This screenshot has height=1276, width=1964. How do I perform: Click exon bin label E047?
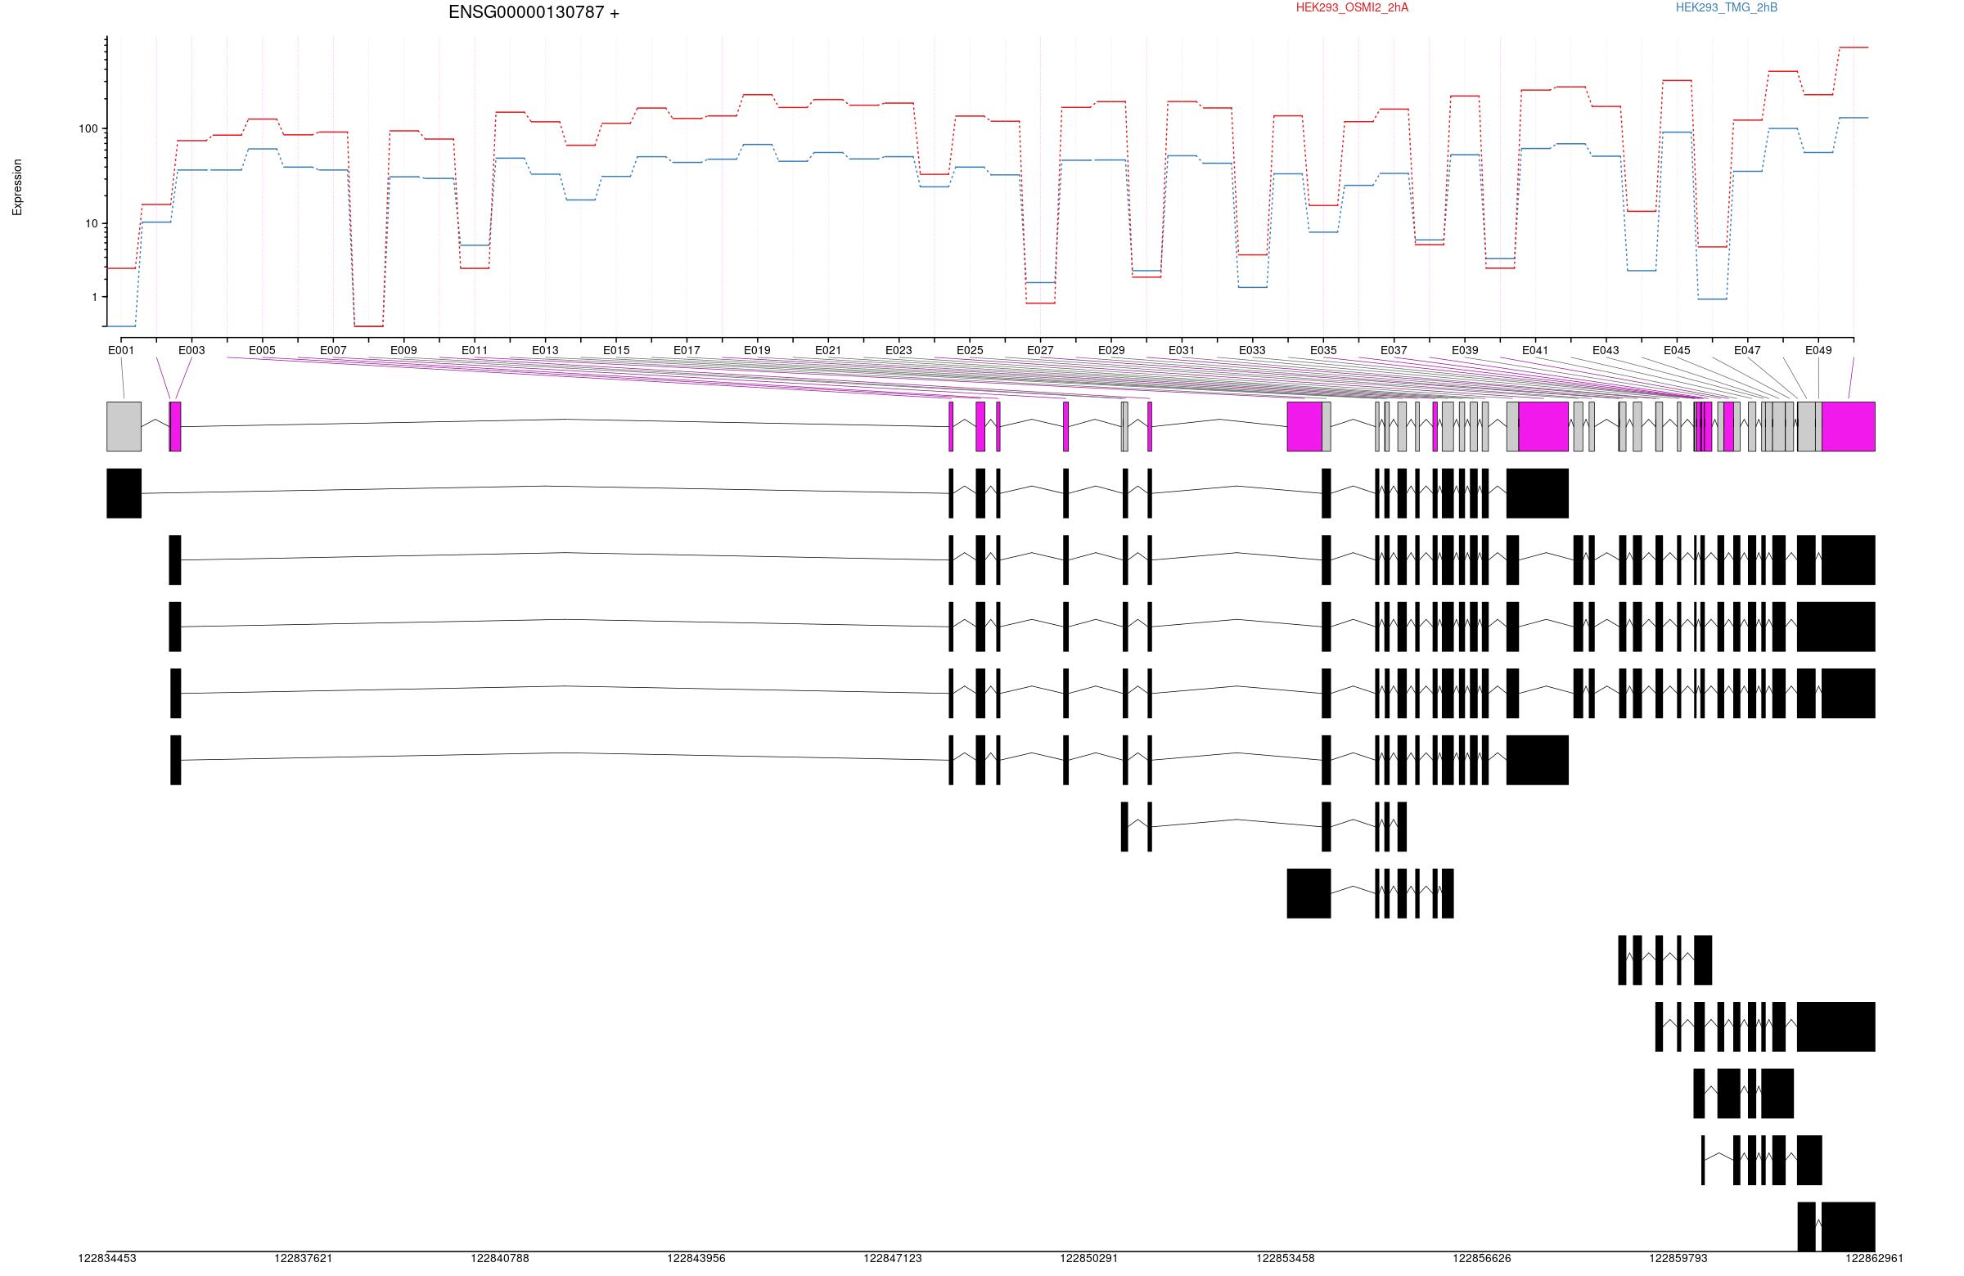pyautogui.click(x=1748, y=350)
